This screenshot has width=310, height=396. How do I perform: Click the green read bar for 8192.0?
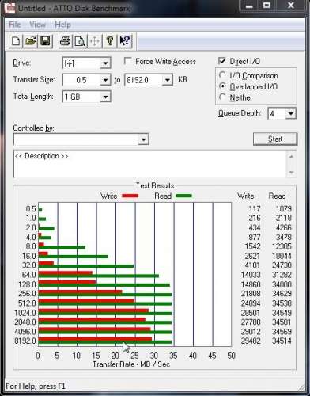[105, 342]
